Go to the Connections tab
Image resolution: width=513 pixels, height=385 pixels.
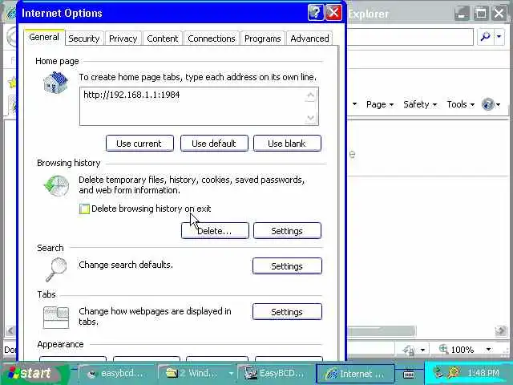pyautogui.click(x=212, y=38)
